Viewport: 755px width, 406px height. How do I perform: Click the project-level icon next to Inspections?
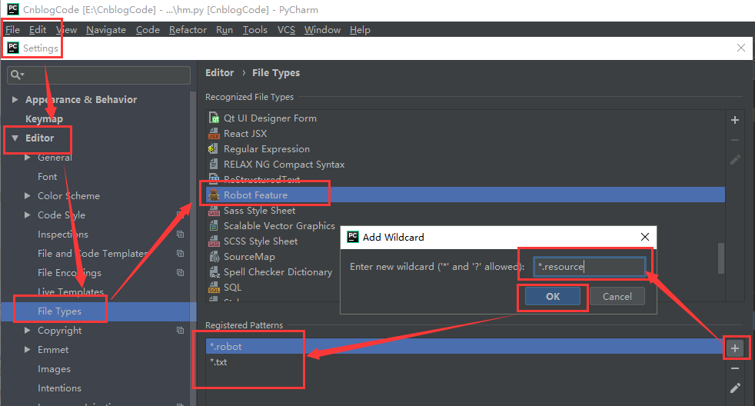point(181,235)
